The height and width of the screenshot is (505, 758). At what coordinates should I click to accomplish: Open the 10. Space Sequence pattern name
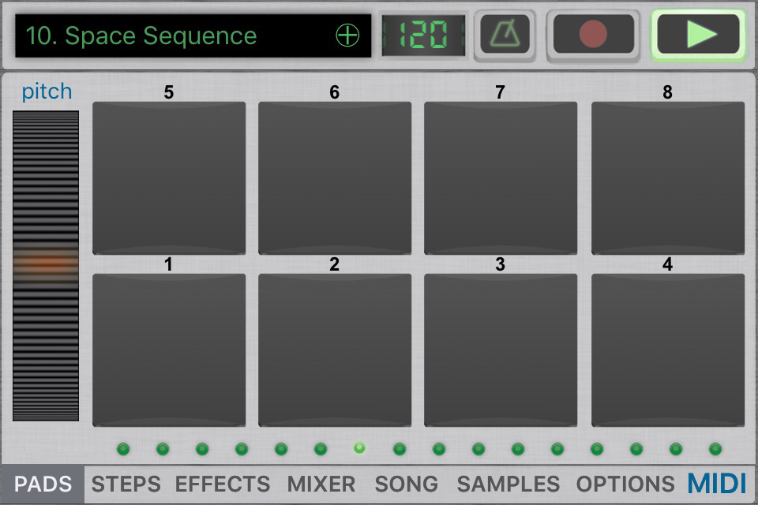141,36
